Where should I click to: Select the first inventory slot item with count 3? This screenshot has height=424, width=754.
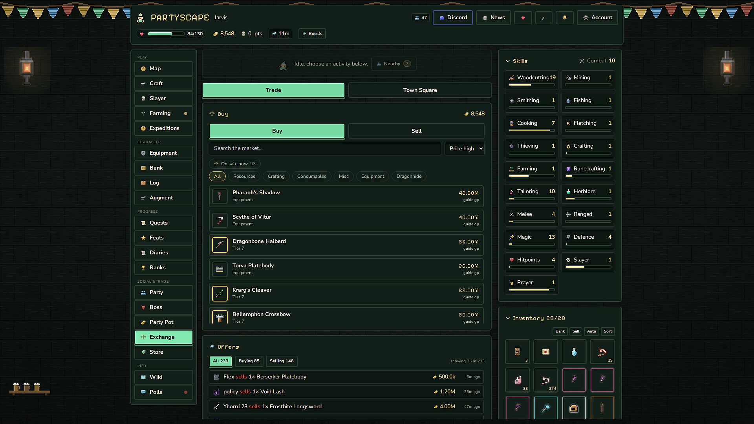coord(517,352)
